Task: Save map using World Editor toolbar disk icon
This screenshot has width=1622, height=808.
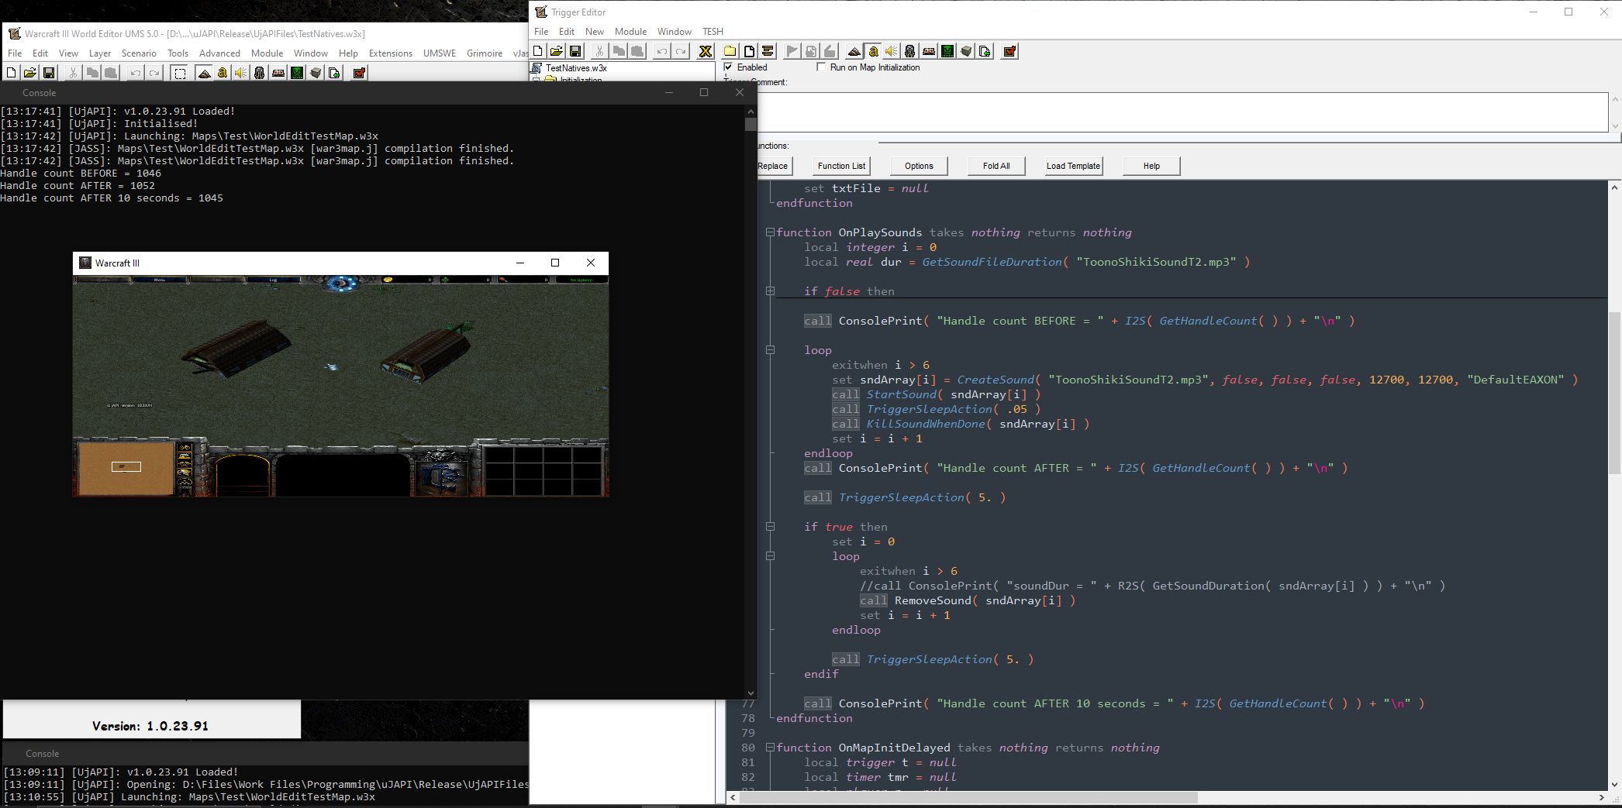Action: (x=49, y=73)
